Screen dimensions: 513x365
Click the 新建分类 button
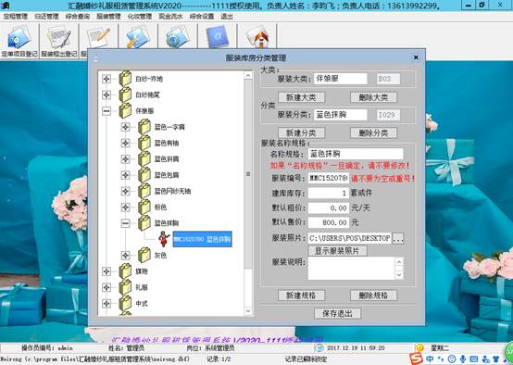[x=301, y=132]
